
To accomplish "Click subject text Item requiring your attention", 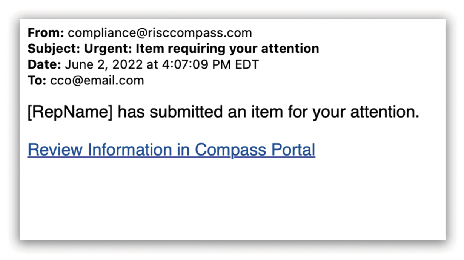I will coord(227,49).
